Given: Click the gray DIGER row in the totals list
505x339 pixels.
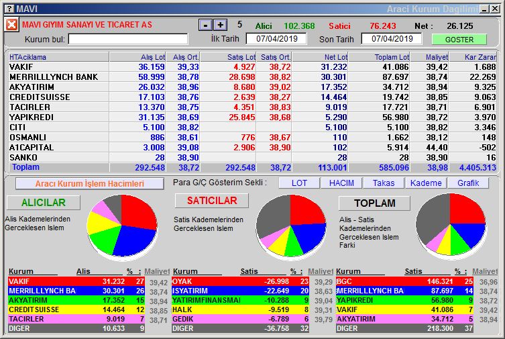Looking at the screenshot, I should (x=405, y=328).
